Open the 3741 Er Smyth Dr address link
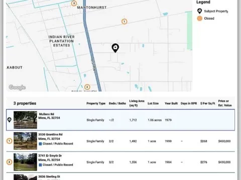 click(x=50, y=155)
